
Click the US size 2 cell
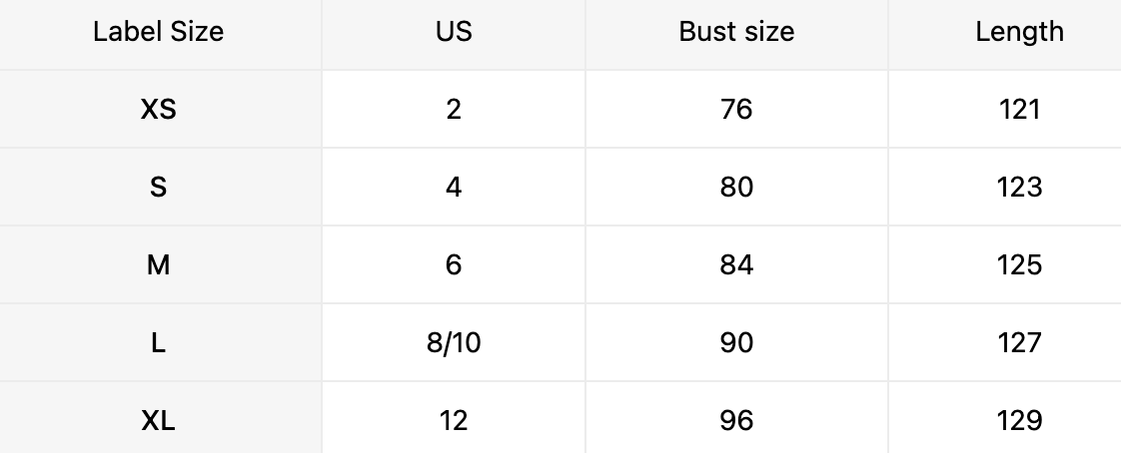point(454,109)
